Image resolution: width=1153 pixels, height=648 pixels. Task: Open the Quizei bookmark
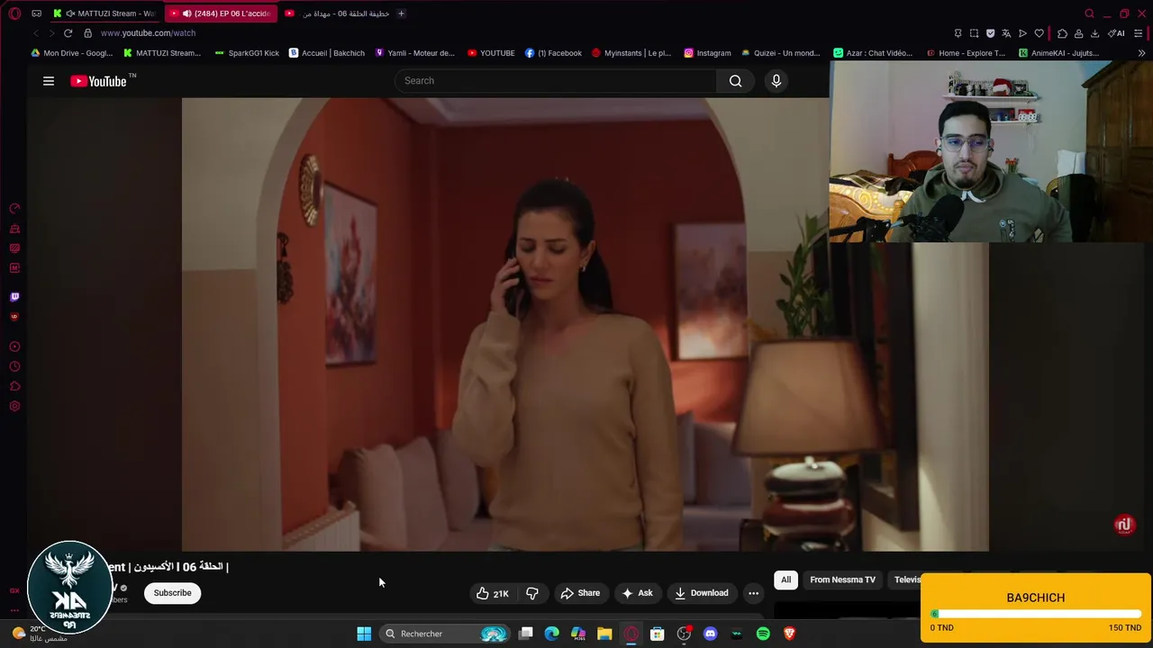780,53
